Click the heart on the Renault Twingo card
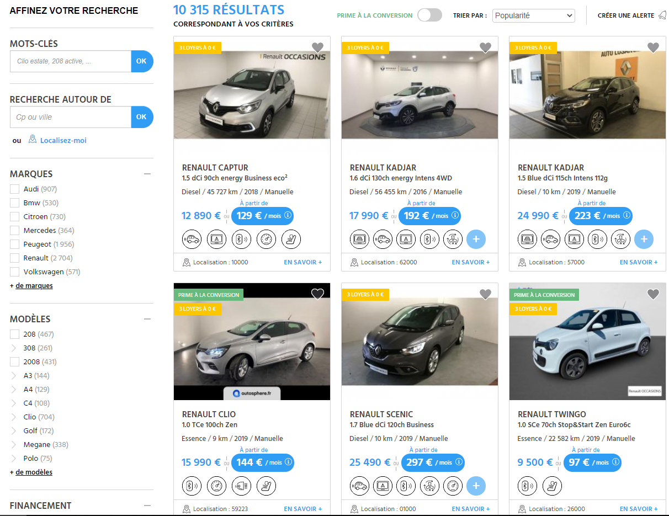 653,294
